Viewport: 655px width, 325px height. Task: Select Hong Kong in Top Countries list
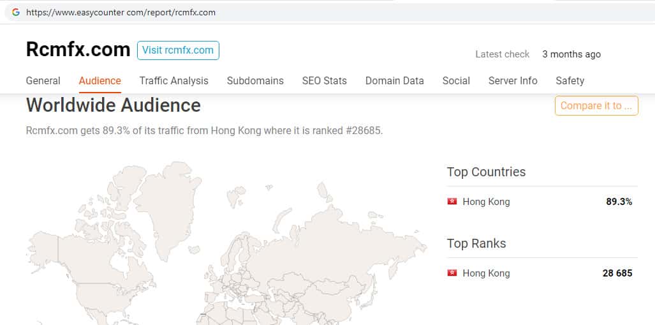click(x=486, y=202)
